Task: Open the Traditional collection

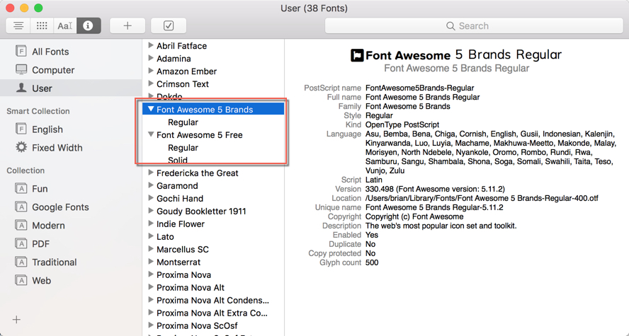Action: tap(71, 262)
